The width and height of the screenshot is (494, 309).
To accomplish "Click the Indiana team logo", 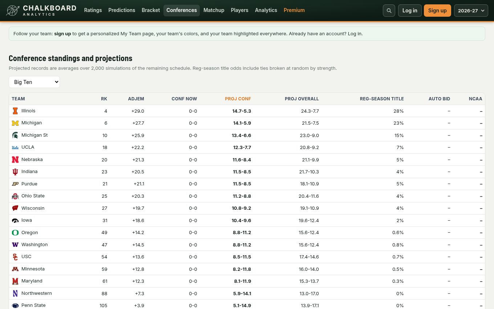I will (15, 172).
